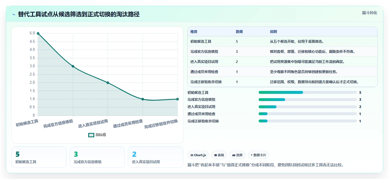
Task: Click the 完成官方信息核验 progress bar
Action: coord(307,100)
